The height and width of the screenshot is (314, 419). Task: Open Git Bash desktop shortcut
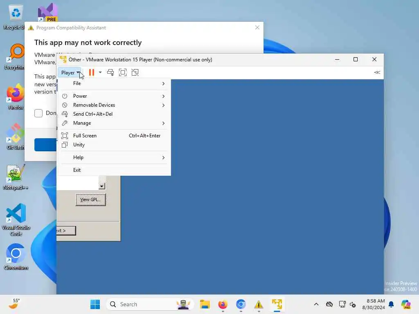[15, 137]
